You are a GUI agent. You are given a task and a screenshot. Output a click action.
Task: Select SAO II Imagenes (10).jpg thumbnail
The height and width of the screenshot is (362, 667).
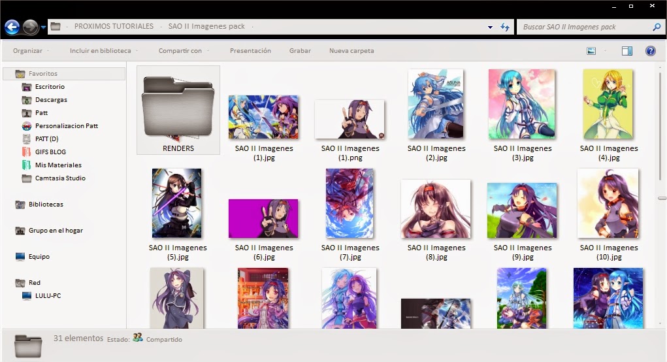pos(608,203)
